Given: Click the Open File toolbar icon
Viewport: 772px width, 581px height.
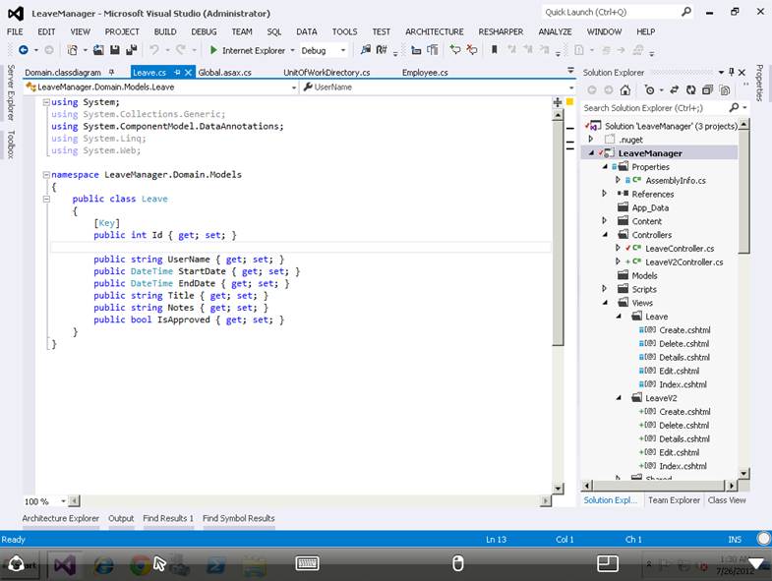Looking at the screenshot, I should pyautogui.click(x=98, y=50).
